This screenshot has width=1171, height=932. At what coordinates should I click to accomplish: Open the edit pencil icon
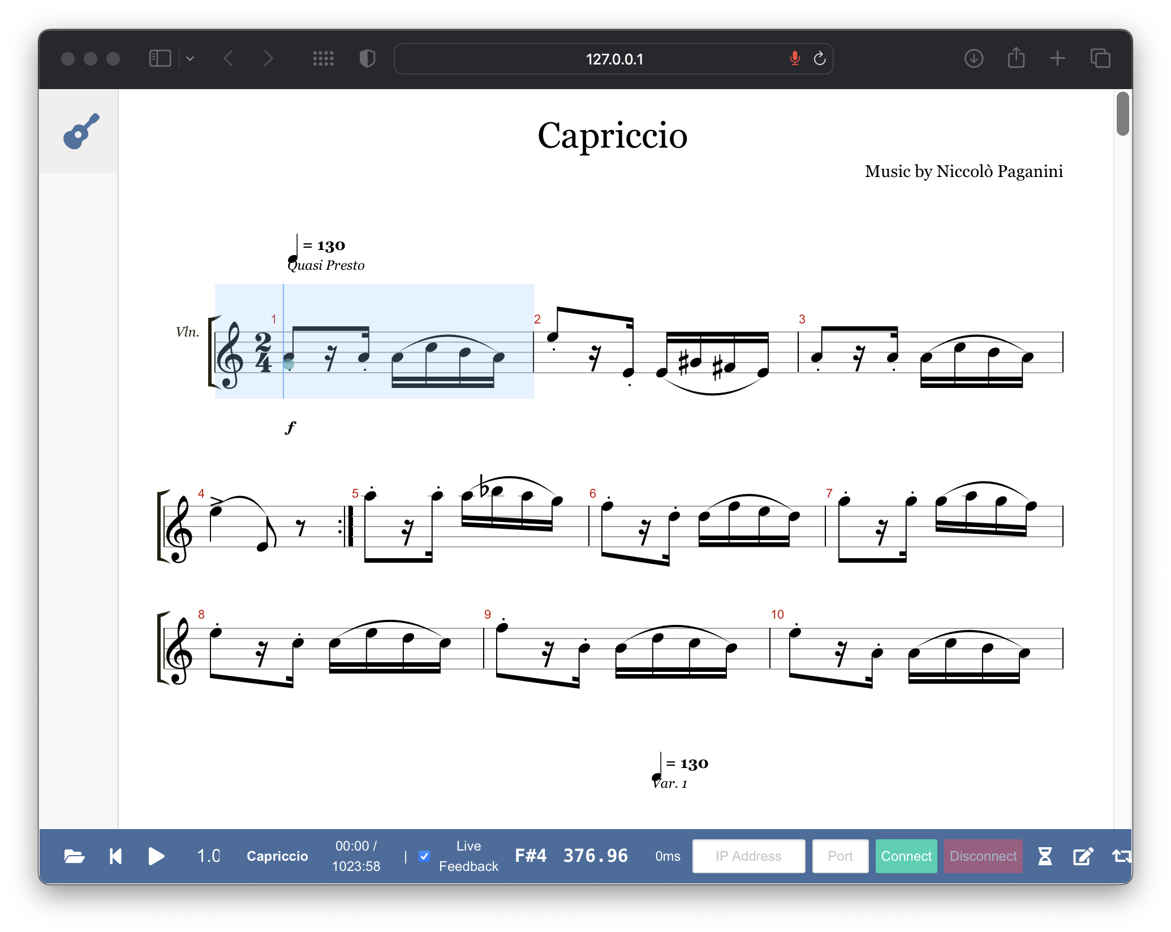coord(1083,856)
